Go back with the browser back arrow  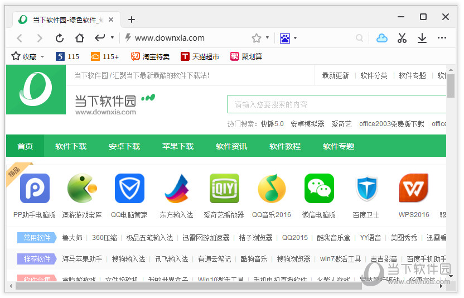pyautogui.click(x=20, y=38)
